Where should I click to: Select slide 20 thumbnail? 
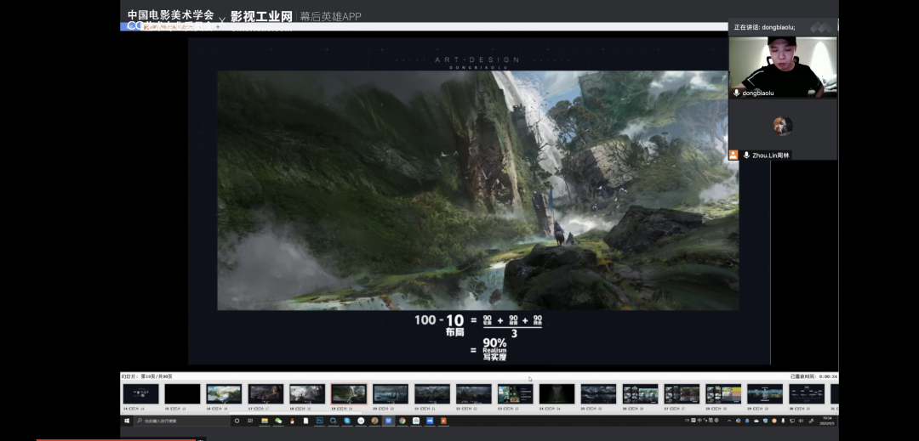(x=391, y=393)
